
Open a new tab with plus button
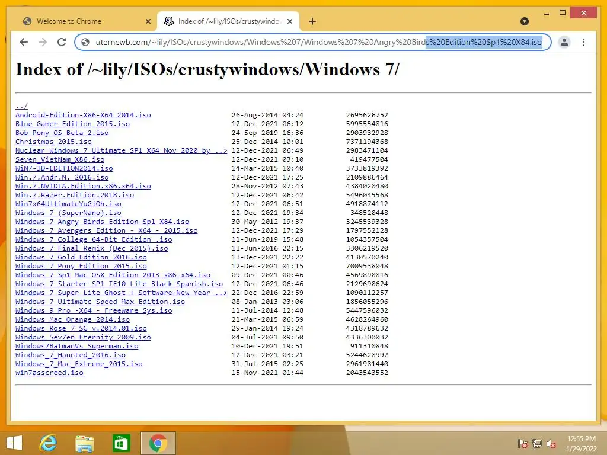[x=312, y=21]
